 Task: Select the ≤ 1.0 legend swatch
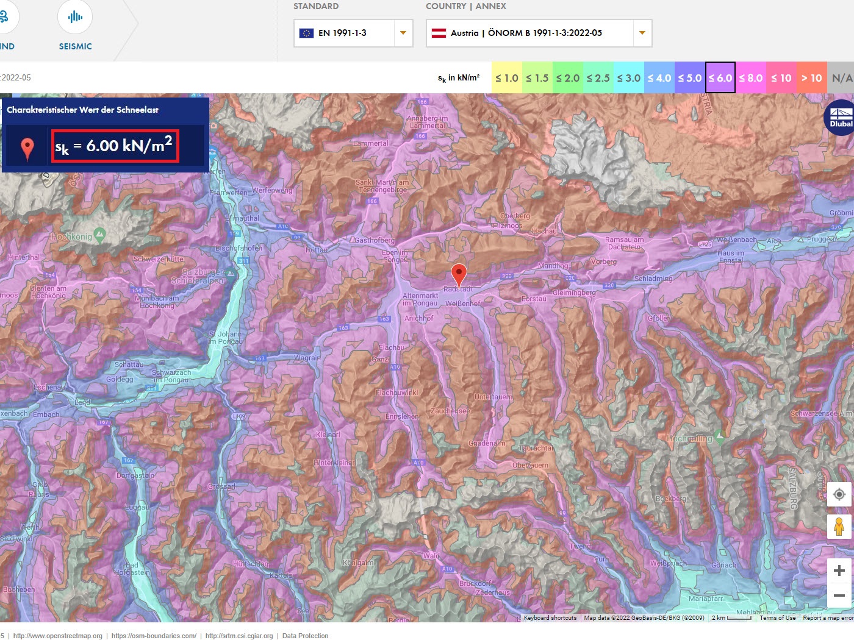coord(507,77)
